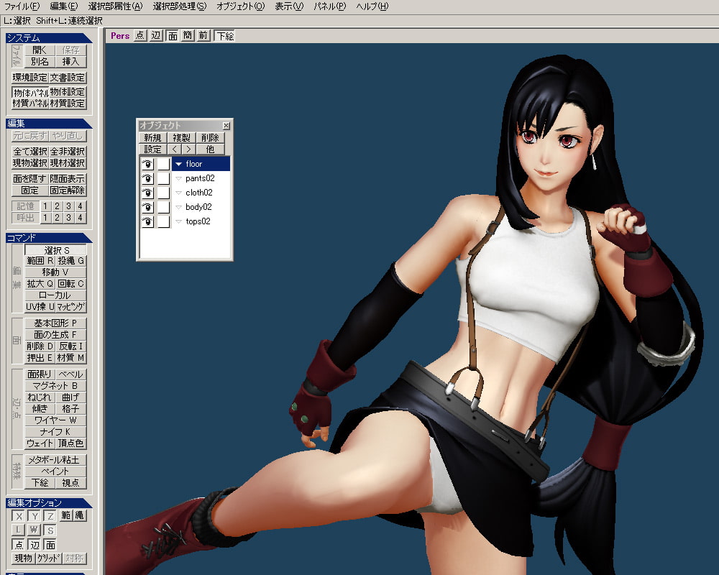The width and height of the screenshot is (719, 575).
Task: Expand the body02 triangle in object list
Action: [x=179, y=207]
